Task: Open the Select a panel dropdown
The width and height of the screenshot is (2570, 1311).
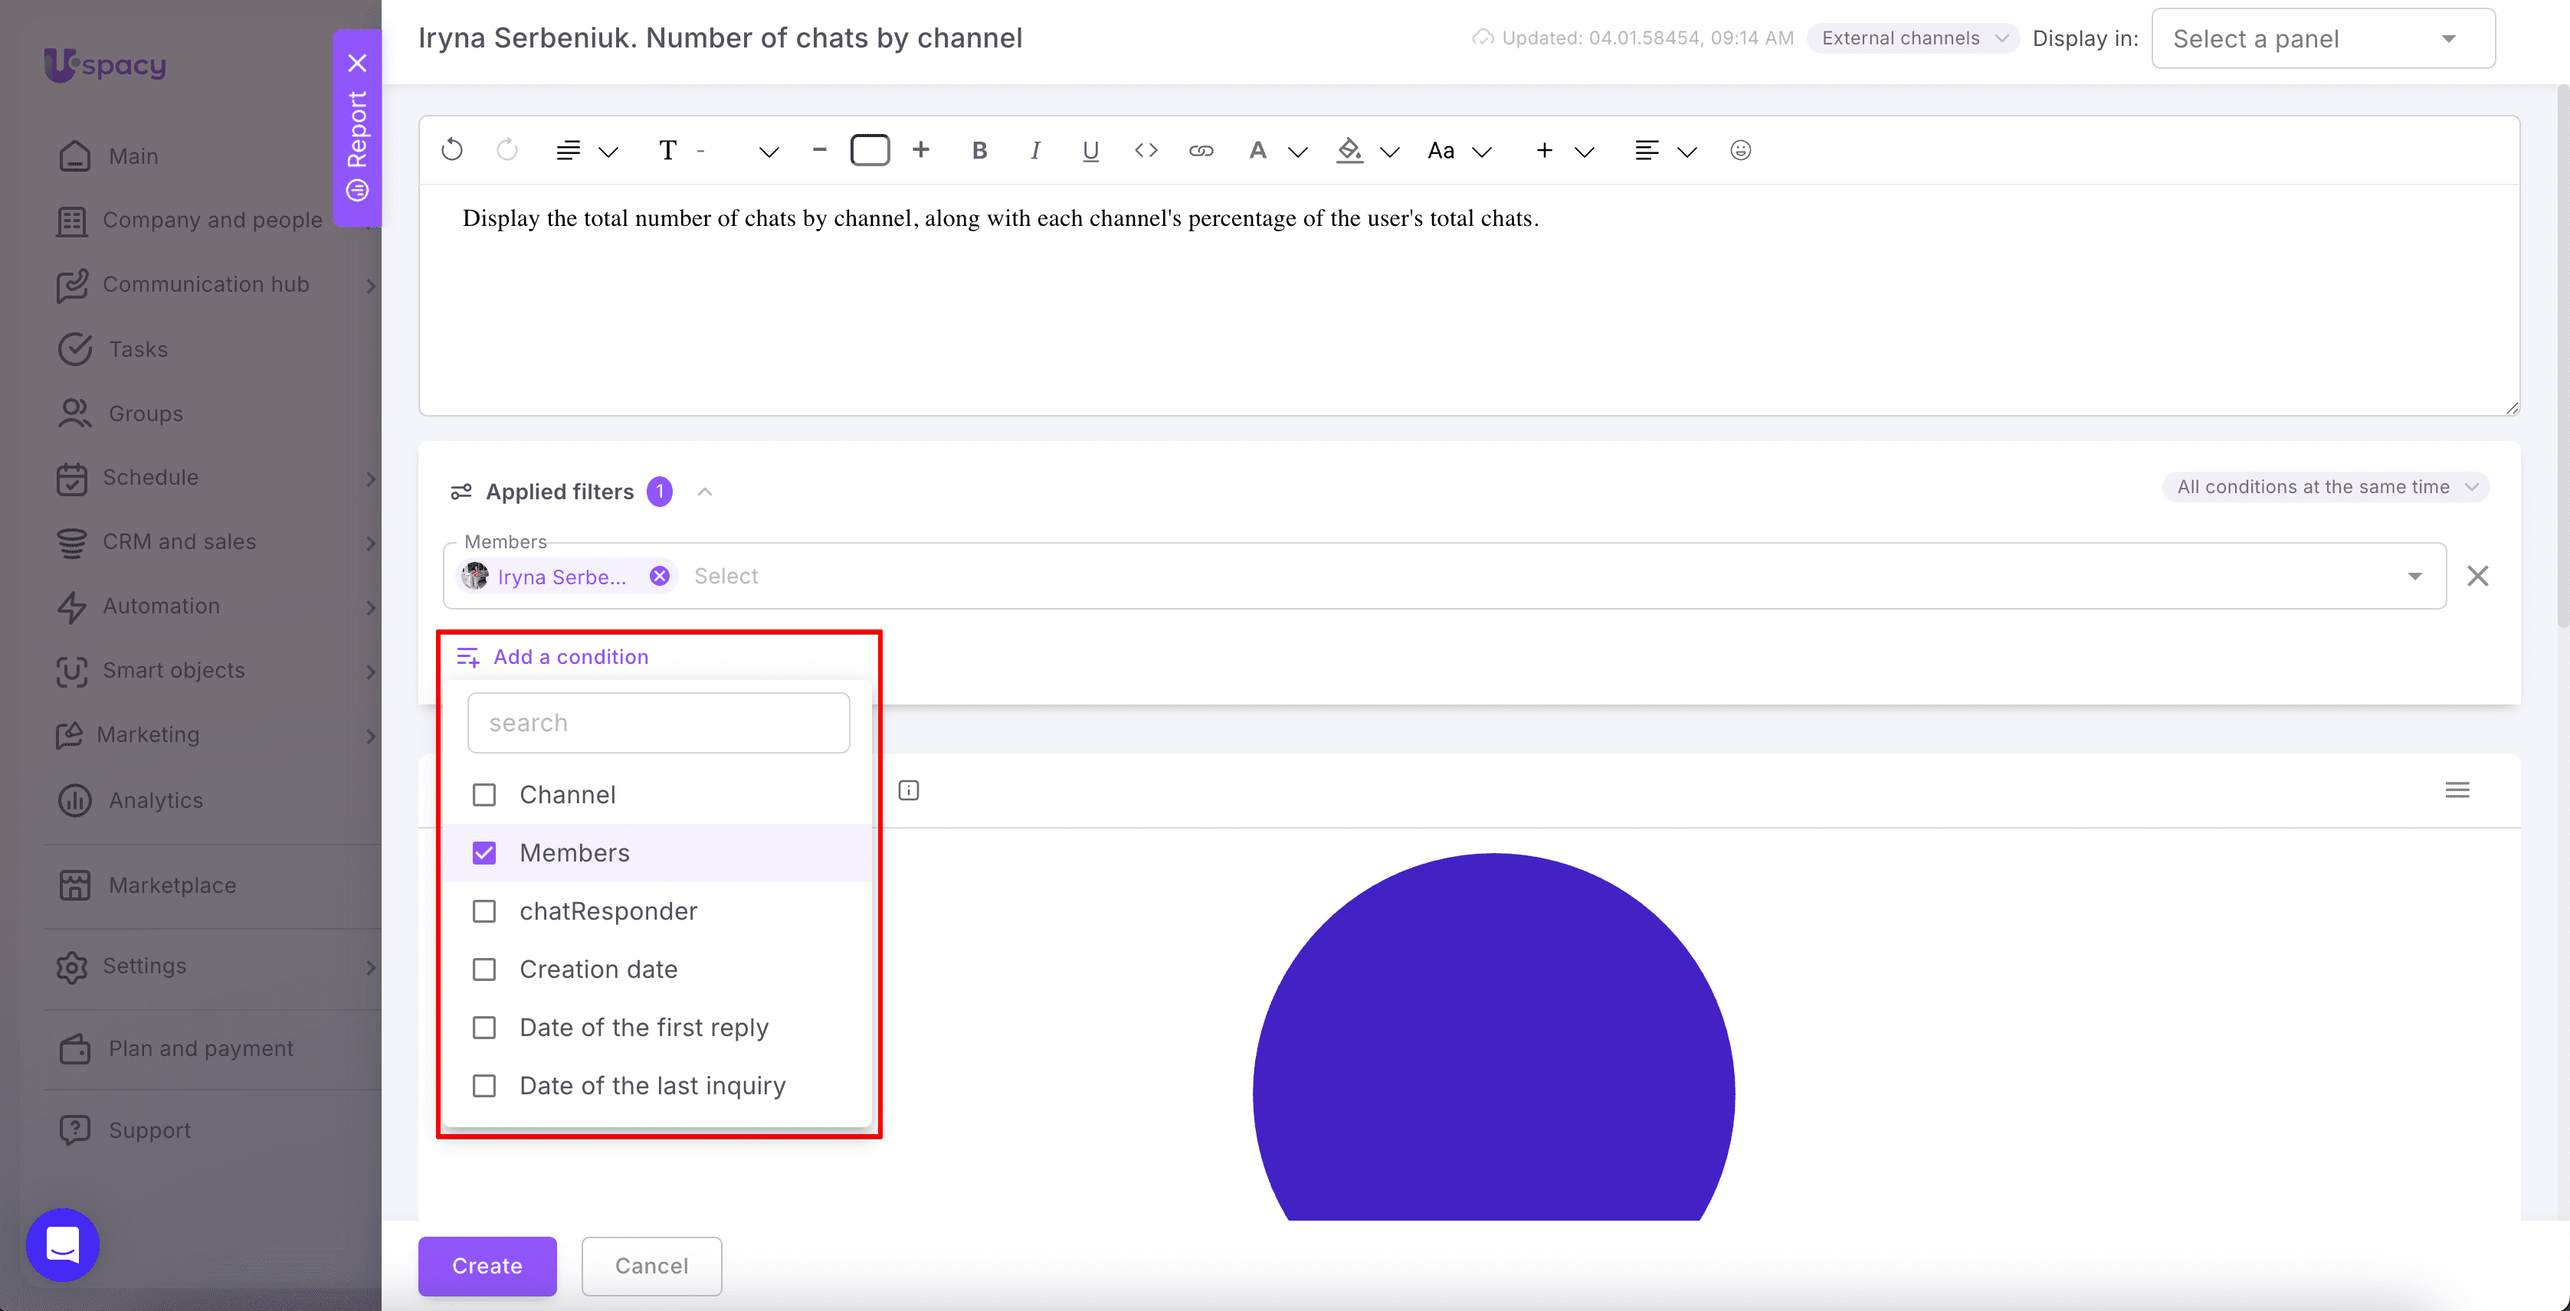Action: point(2323,39)
